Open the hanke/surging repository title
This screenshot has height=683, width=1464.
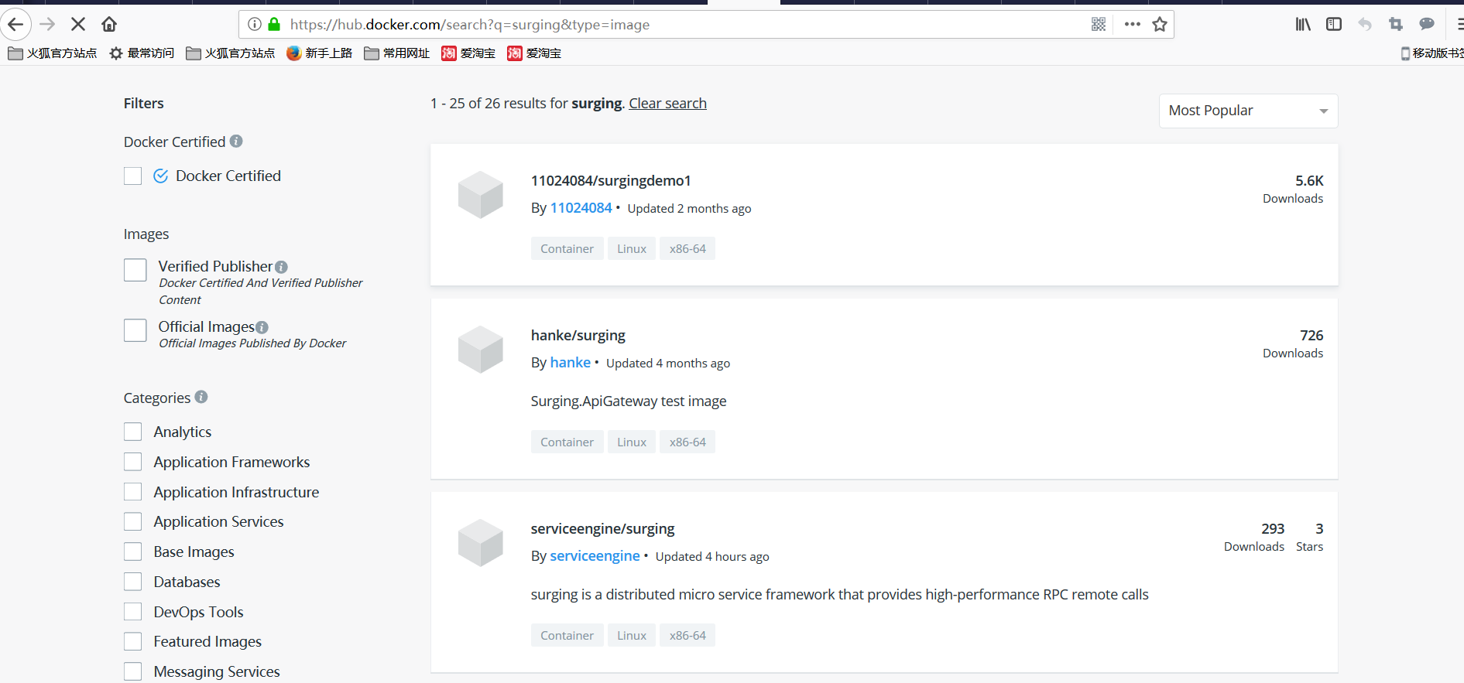coord(578,336)
